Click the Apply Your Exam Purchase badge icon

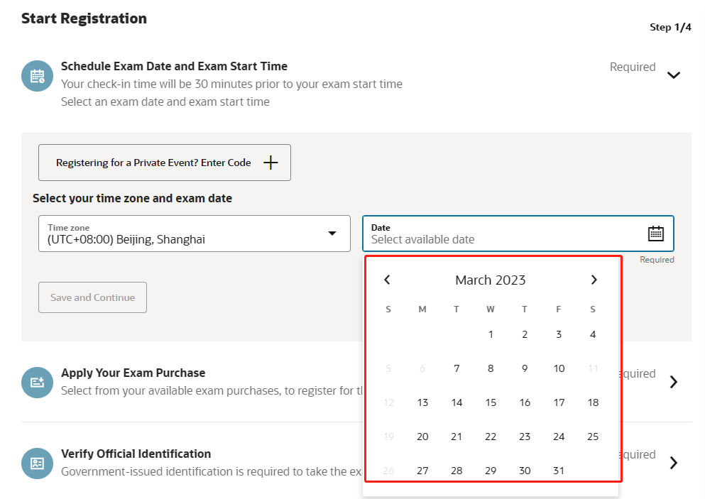[x=38, y=383]
